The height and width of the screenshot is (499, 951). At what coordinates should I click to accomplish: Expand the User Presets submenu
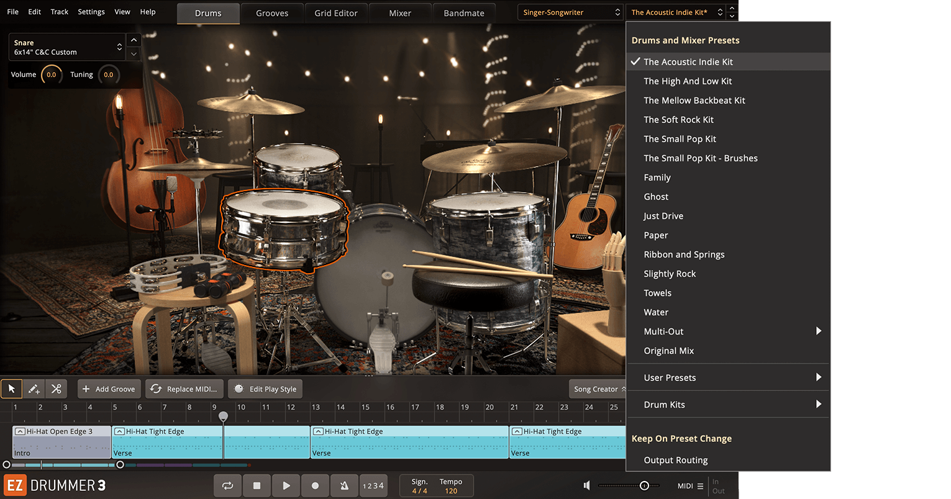728,377
